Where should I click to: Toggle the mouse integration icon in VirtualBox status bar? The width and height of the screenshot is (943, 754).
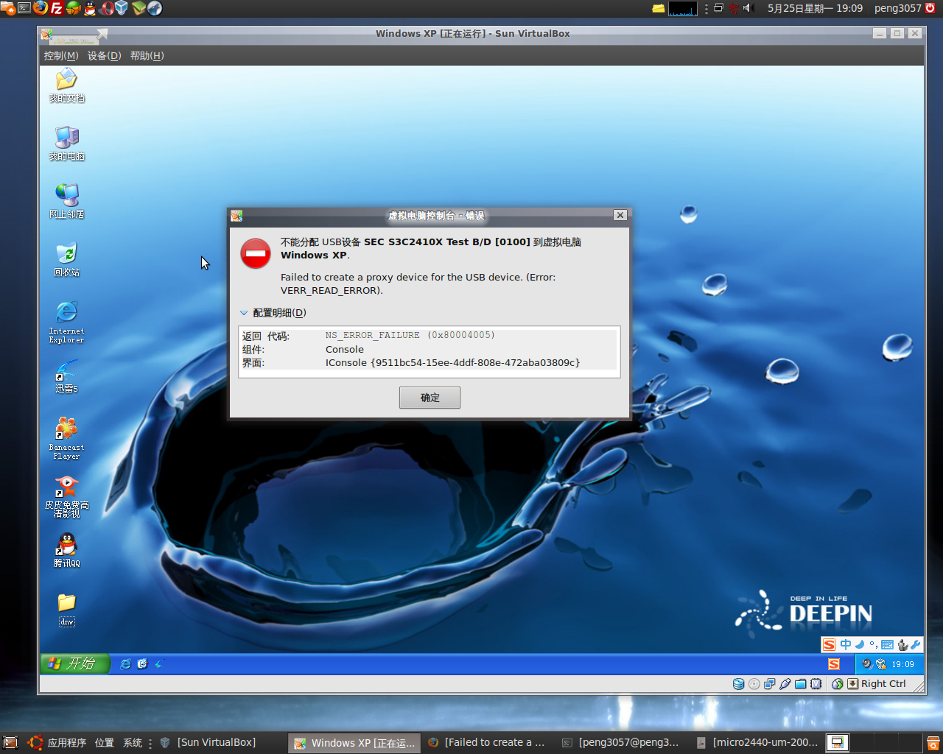838,684
